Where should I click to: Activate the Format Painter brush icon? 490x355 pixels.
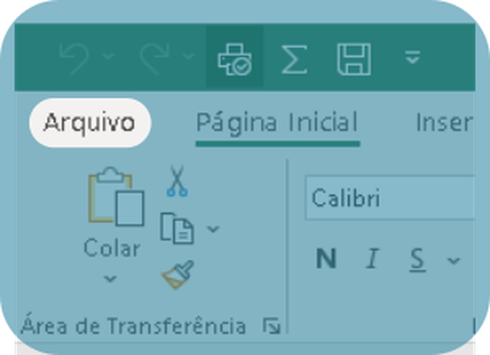tap(178, 274)
